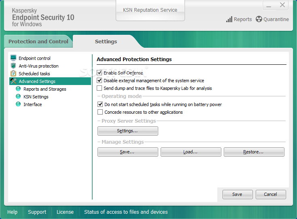Enable sending dump and trace files
Viewport: 297px width, 219px height.
coord(100,88)
